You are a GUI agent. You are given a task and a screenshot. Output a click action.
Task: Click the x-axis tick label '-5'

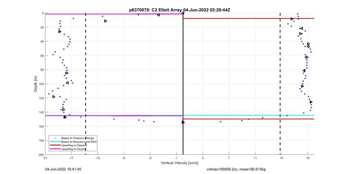pyautogui.click(x=150, y=158)
